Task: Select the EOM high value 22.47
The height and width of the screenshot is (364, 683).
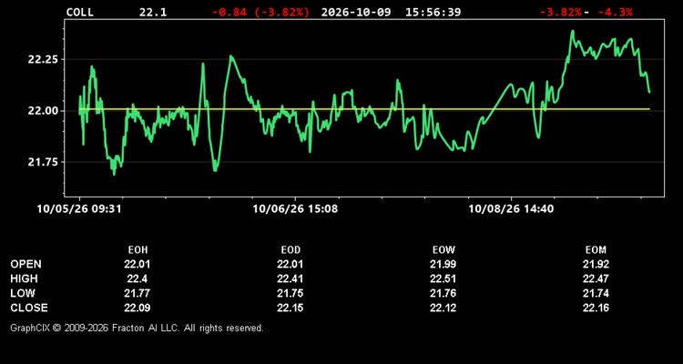Action: 596,278
